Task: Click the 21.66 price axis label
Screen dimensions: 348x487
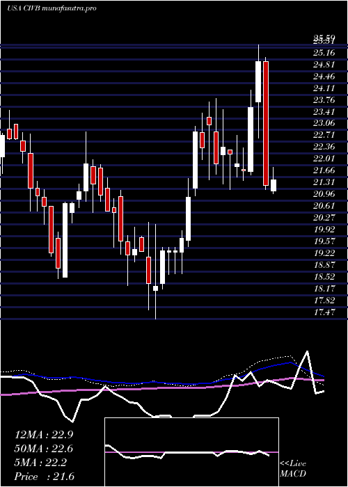Action: (324, 170)
